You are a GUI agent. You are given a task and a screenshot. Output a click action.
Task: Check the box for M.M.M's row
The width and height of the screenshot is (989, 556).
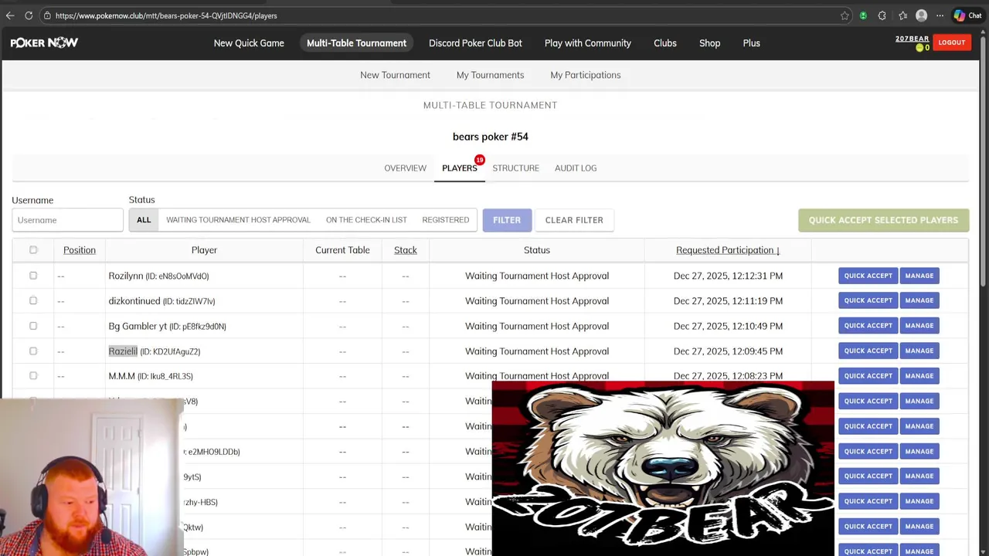click(33, 376)
